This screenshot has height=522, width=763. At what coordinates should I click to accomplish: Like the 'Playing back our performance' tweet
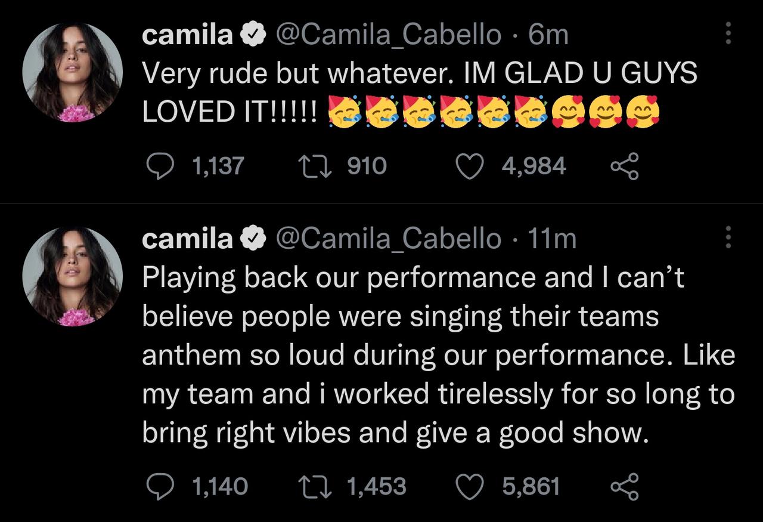(x=469, y=486)
